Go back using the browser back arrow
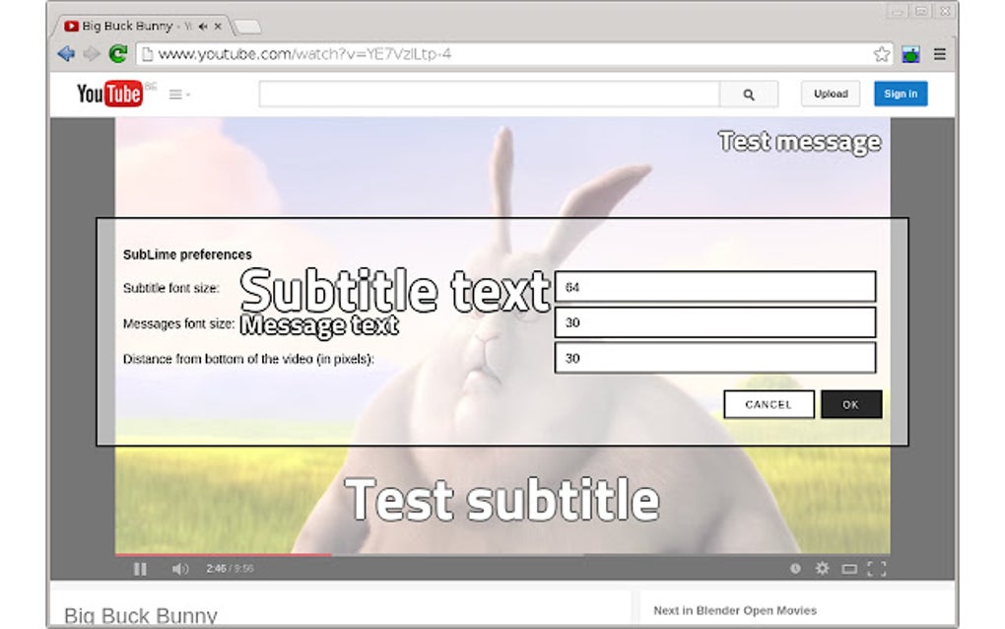This screenshot has height=629, width=1005. pos(66,53)
